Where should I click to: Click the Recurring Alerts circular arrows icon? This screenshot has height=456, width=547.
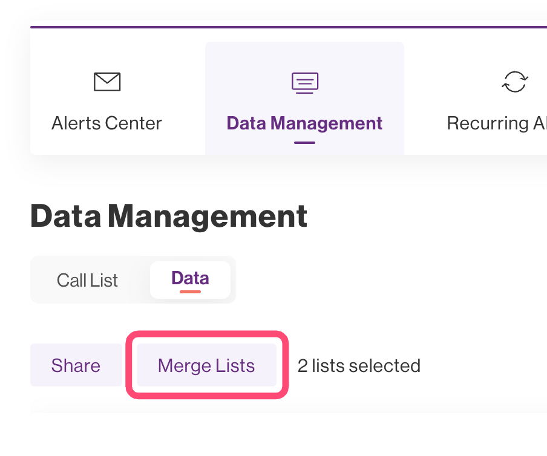[515, 82]
